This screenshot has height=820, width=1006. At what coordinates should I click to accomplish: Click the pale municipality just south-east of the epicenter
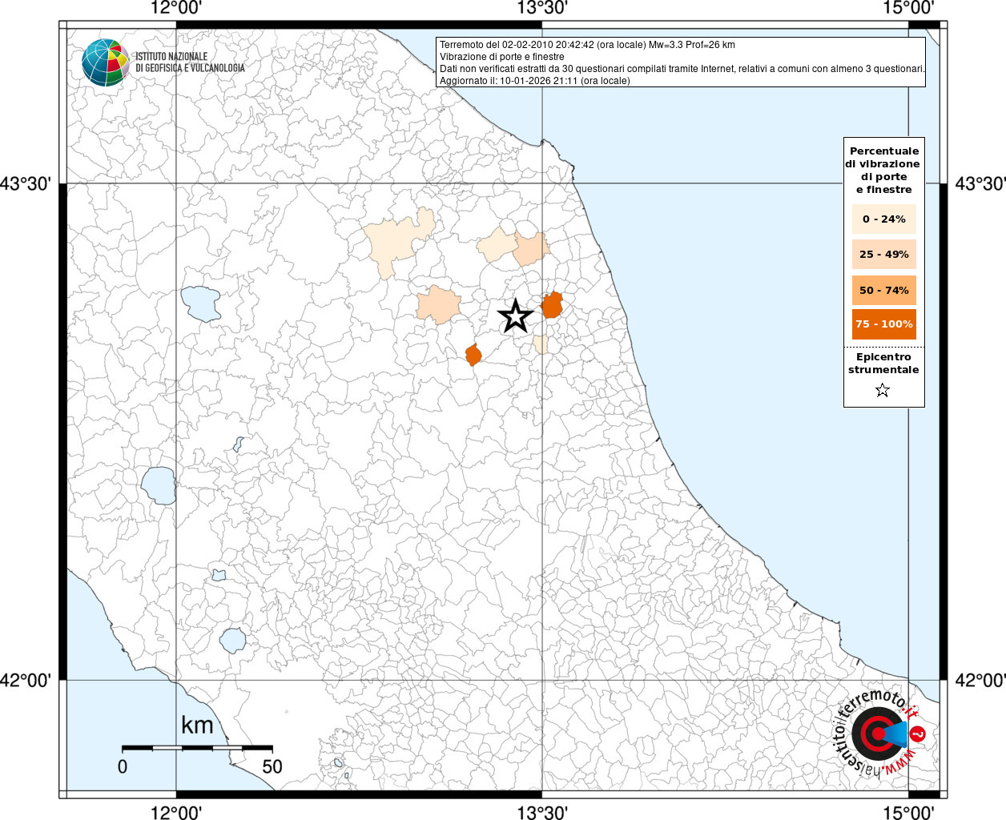[541, 344]
